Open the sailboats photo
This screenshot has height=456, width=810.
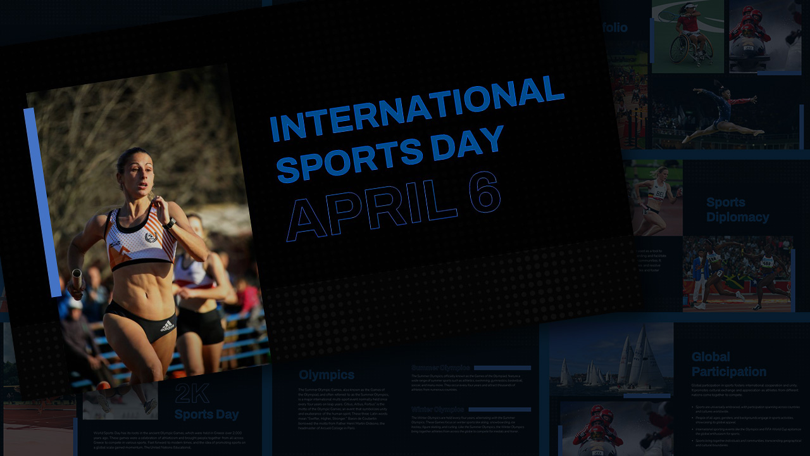point(611,358)
